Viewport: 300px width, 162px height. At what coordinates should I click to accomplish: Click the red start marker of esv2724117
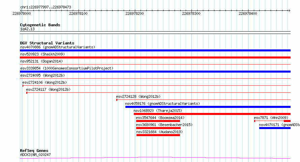(x=27, y=93)
